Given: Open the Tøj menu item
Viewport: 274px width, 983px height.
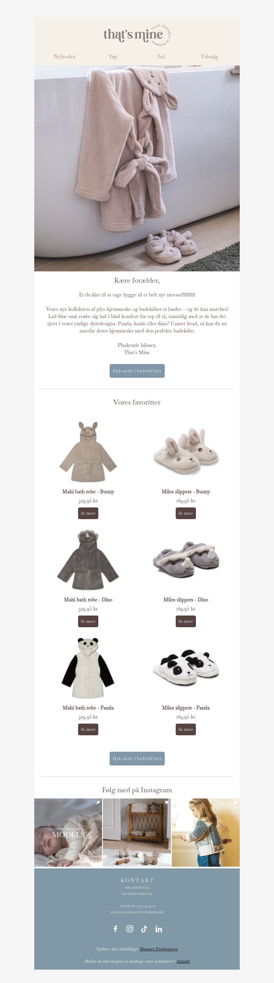Looking at the screenshot, I should 113,57.
